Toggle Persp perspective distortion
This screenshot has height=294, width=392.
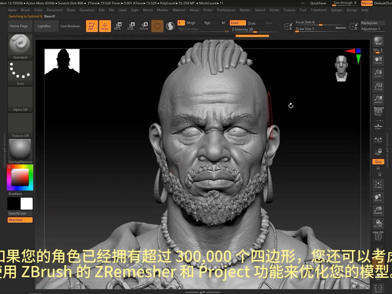point(378,112)
